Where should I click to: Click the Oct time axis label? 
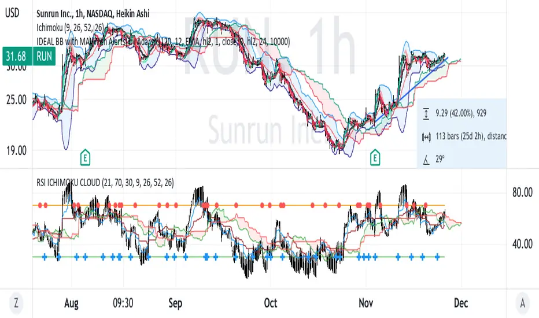click(x=271, y=303)
